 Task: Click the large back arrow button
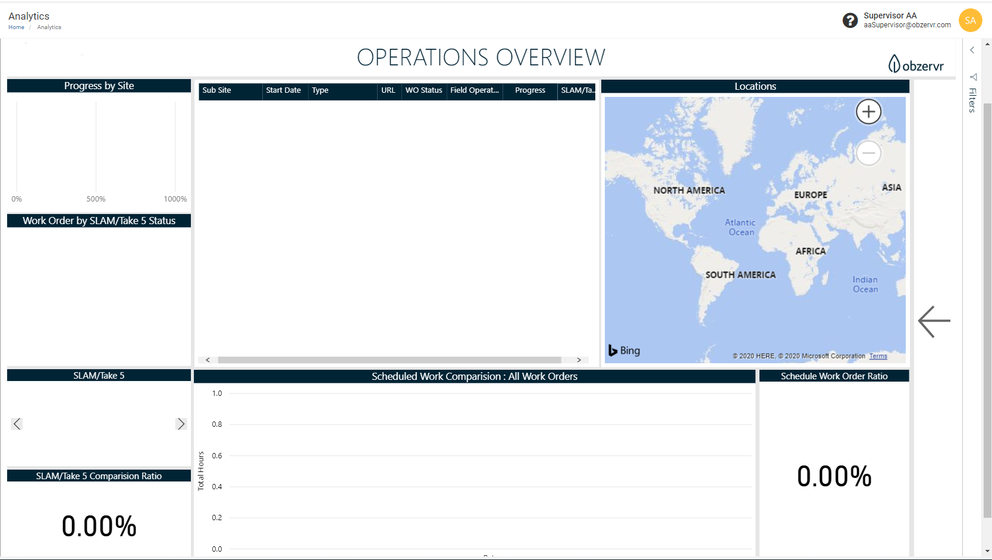click(934, 322)
